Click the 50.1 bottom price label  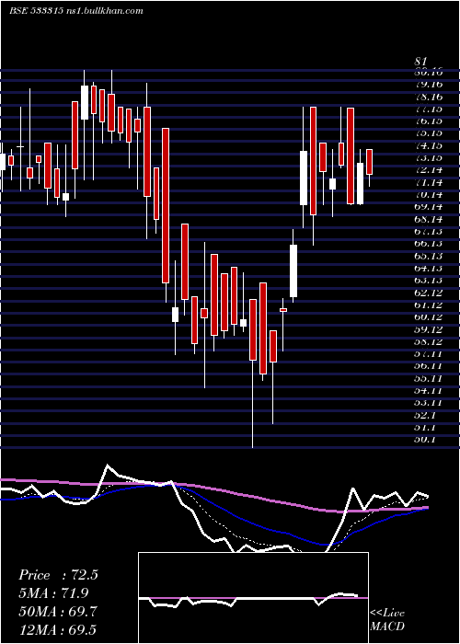(425, 440)
